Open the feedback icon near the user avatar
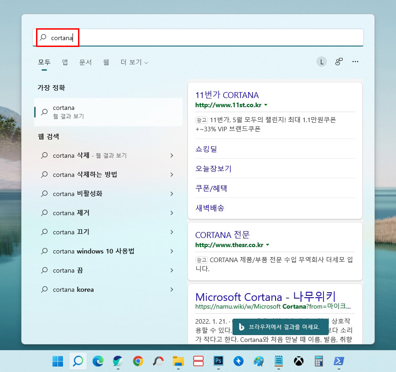The image size is (396, 372). pos(339,61)
